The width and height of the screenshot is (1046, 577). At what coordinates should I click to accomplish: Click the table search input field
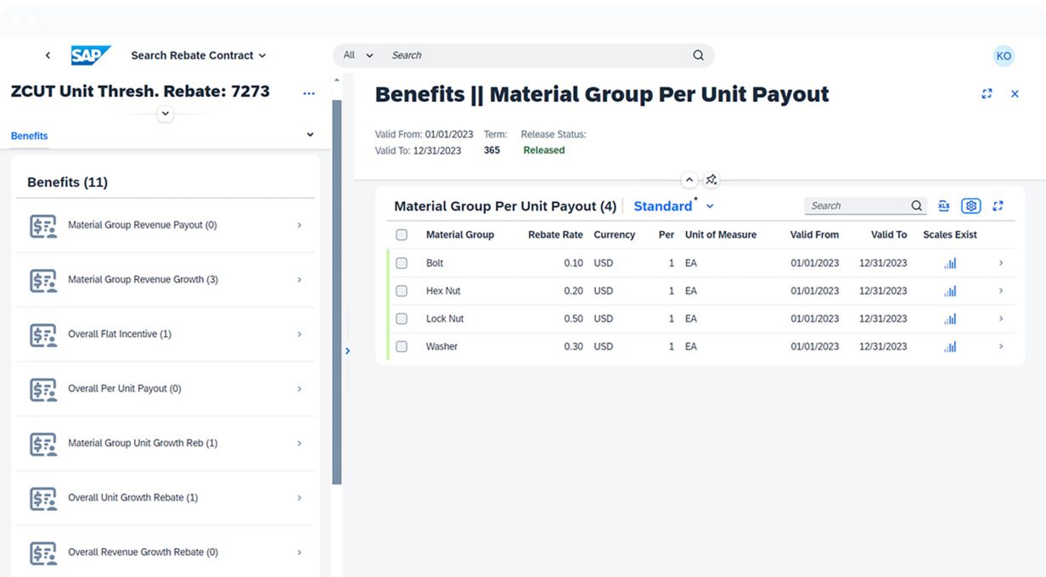pos(858,206)
